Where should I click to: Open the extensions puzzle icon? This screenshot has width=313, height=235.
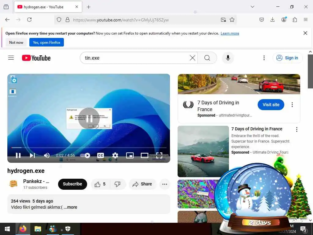pos(295,20)
